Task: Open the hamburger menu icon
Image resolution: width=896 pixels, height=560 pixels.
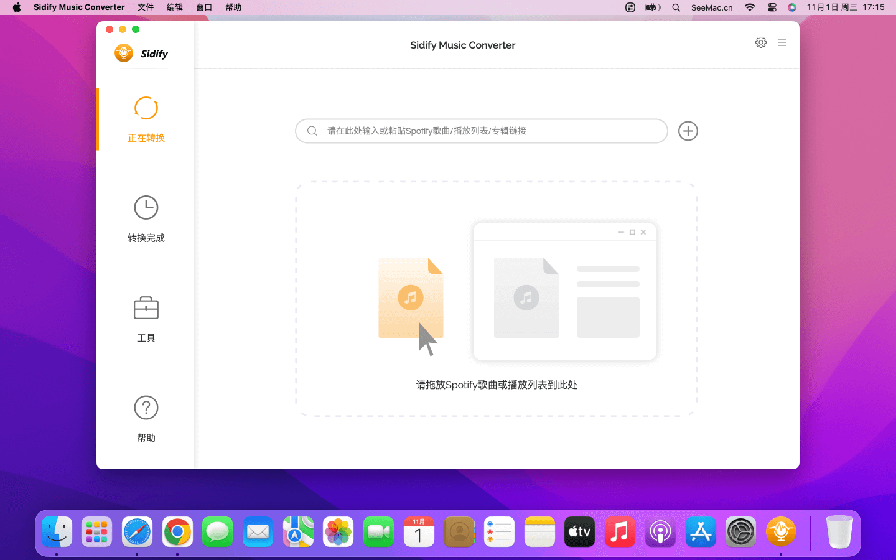Action: (782, 42)
